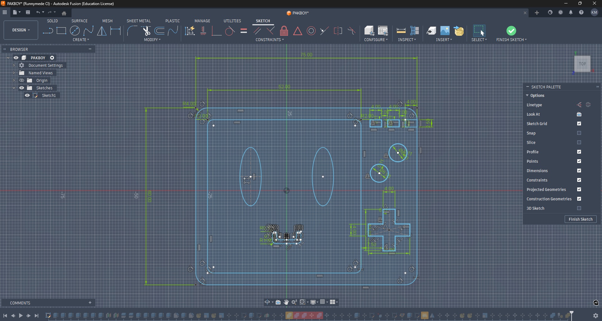Image resolution: width=602 pixels, height=321 pixels.
Task: Click the green Finish Sketch checkmark
Action: click(511, 31)
